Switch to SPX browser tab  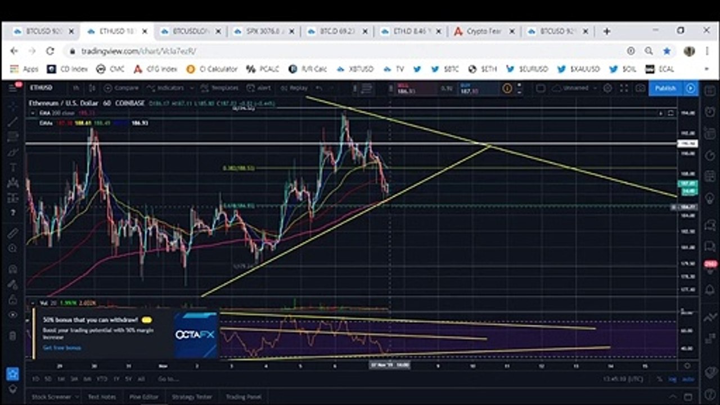click(264, 31)
